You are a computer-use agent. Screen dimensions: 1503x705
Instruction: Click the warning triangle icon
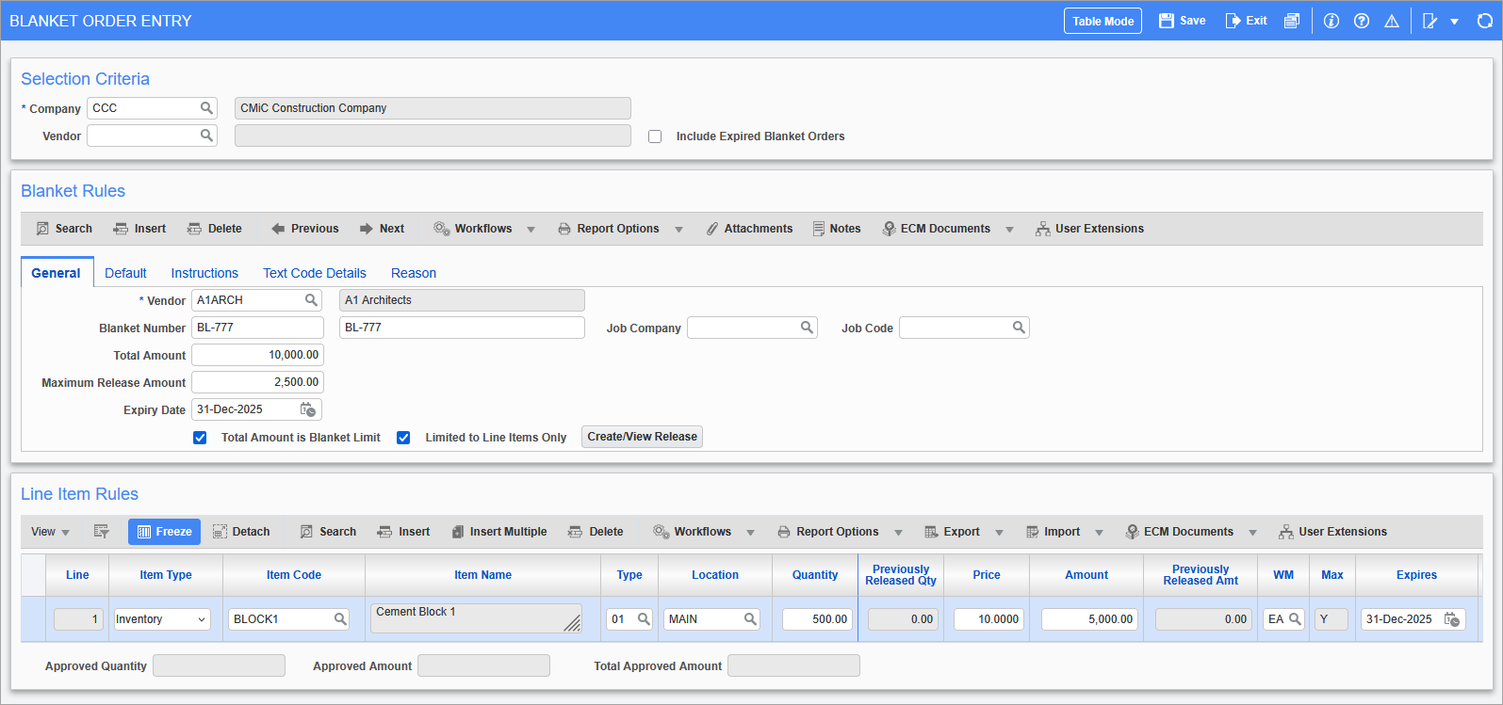tap(1392, 21)
